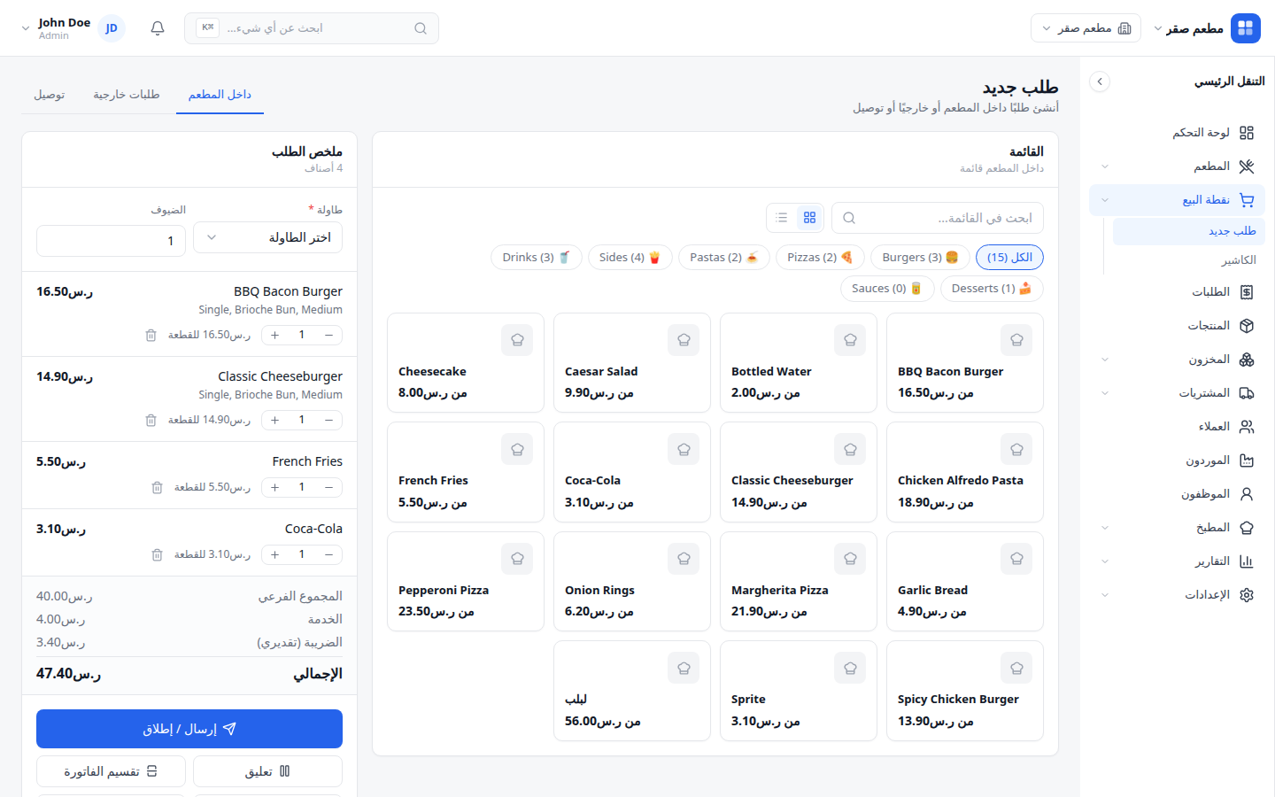Add one more French Fries
The image size is (1275, 797).
click(x=275, y=487)
